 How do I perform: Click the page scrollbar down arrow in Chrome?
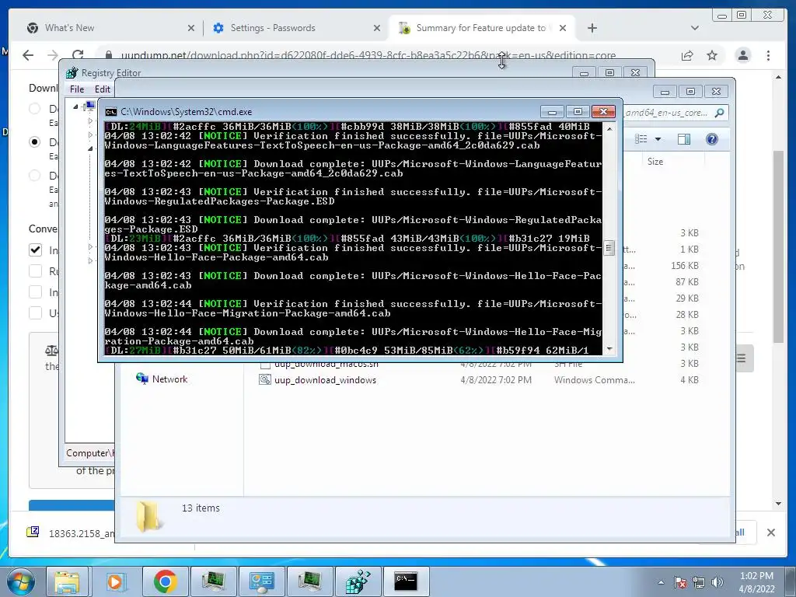[778, 504]
